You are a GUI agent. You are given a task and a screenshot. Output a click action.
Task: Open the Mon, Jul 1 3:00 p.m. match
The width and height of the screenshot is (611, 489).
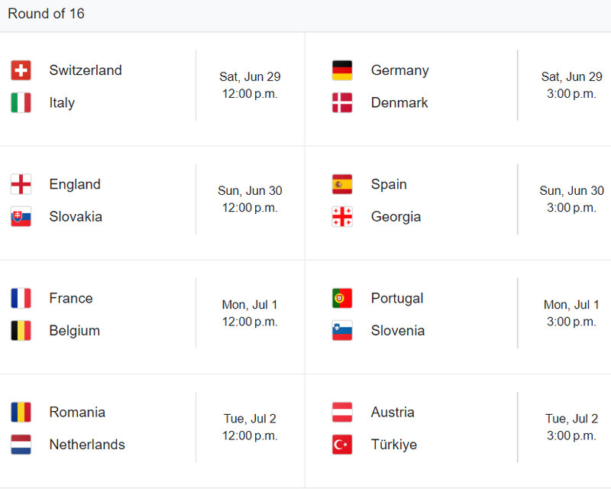(x=457, y=317)
